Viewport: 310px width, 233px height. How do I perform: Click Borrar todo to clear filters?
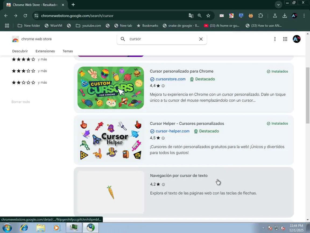coord(21,102)
